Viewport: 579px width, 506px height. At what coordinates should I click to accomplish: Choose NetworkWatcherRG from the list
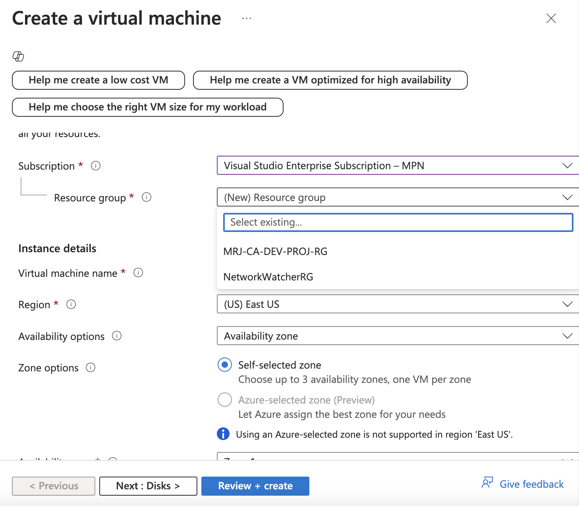pyautogui.click(x=398, y=277)
